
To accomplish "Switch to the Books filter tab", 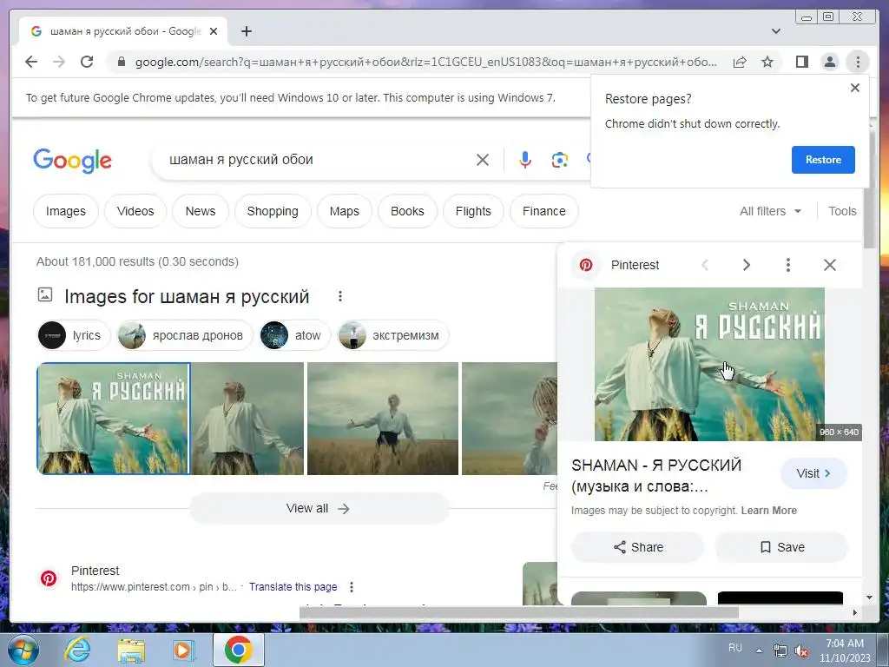I will 407,211.
